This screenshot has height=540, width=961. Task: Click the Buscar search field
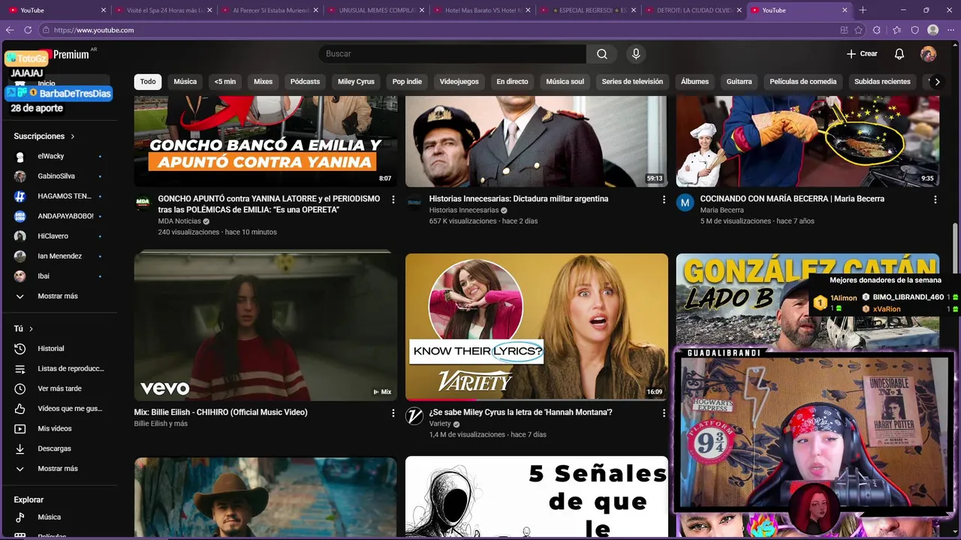click(452, 54)
